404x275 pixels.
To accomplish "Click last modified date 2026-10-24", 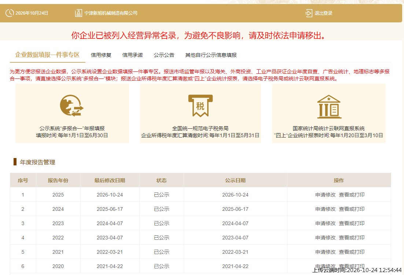I will 110,195.
